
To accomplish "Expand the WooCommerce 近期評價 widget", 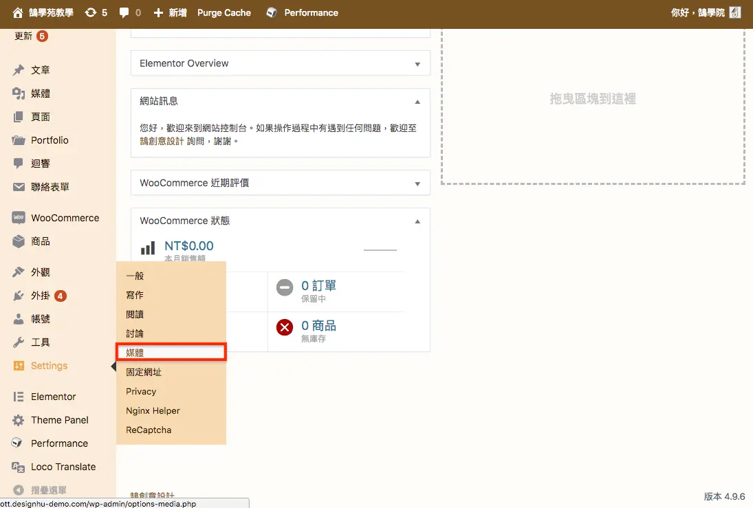I will tap(417, 184).
